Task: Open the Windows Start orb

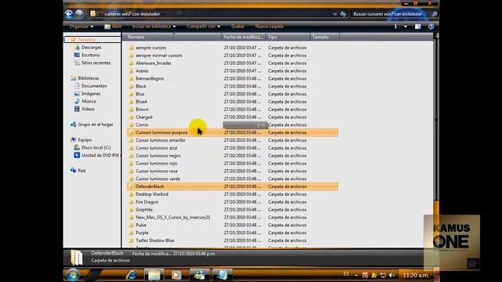Action: 73,275
